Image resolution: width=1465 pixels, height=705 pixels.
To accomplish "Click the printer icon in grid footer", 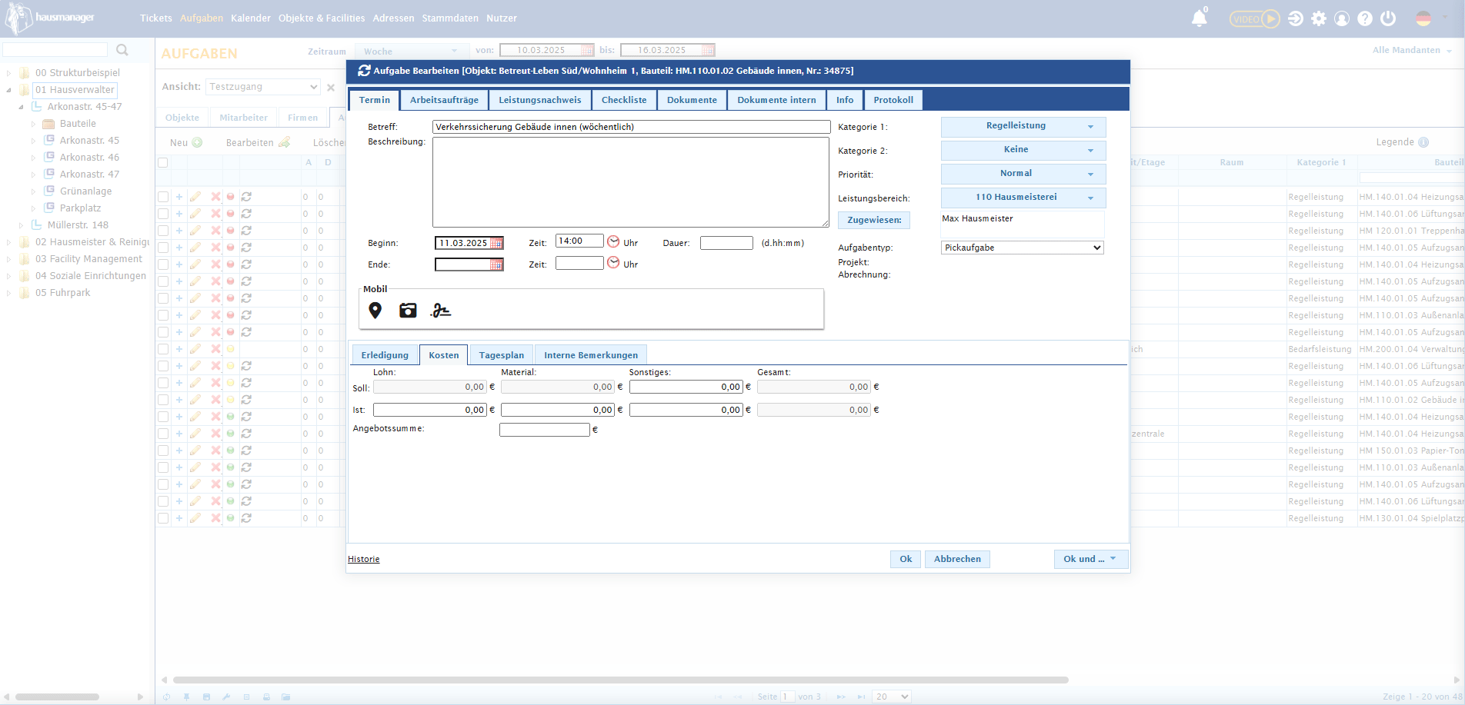I will tap(266, 697).
